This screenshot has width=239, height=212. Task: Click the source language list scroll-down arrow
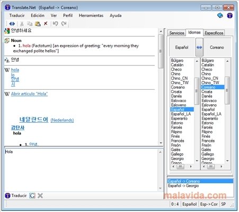coord(197,161)
